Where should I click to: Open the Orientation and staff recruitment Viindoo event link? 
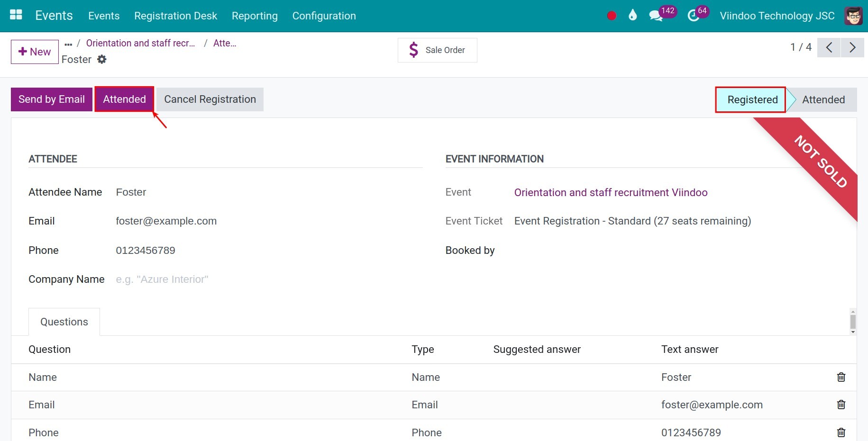click(x=611, y=192)
